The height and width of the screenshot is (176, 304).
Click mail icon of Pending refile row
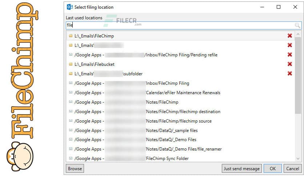71,55
